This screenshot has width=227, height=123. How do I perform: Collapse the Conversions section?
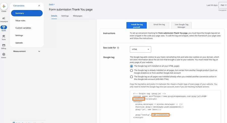39,6
